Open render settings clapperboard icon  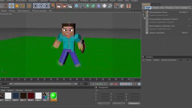70,6
